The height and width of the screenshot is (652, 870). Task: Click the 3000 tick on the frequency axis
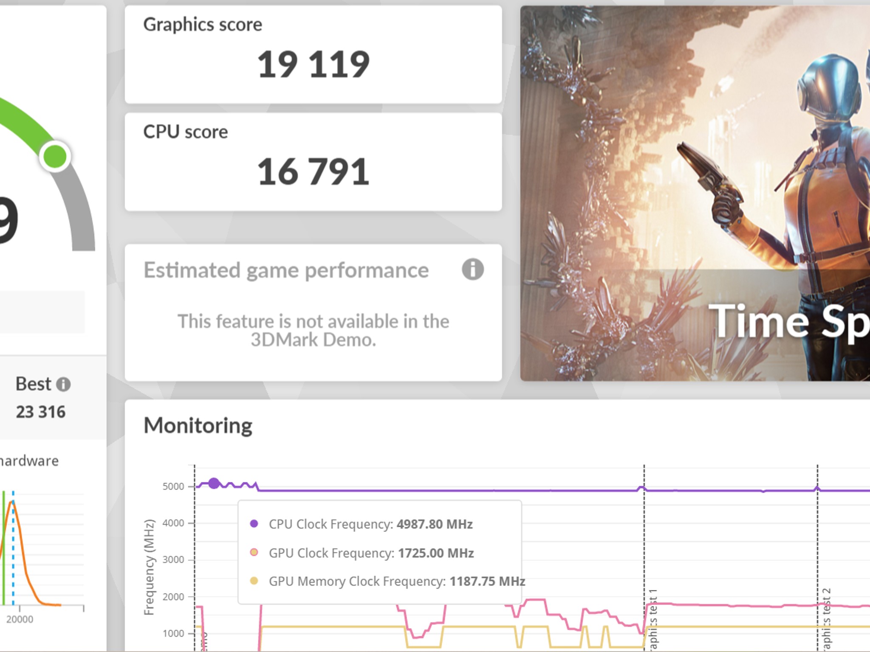pos(173,559)
